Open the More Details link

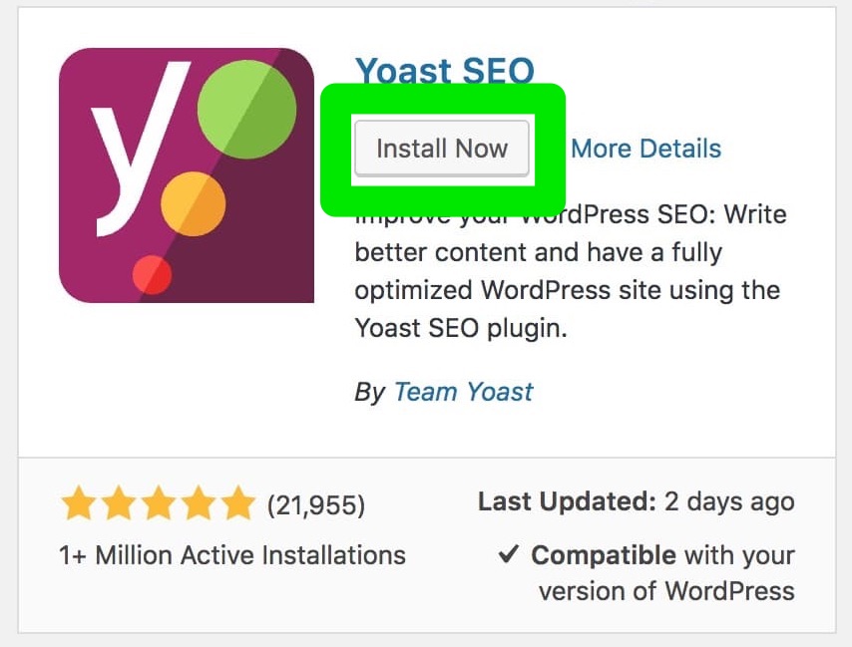pos(645,150)
